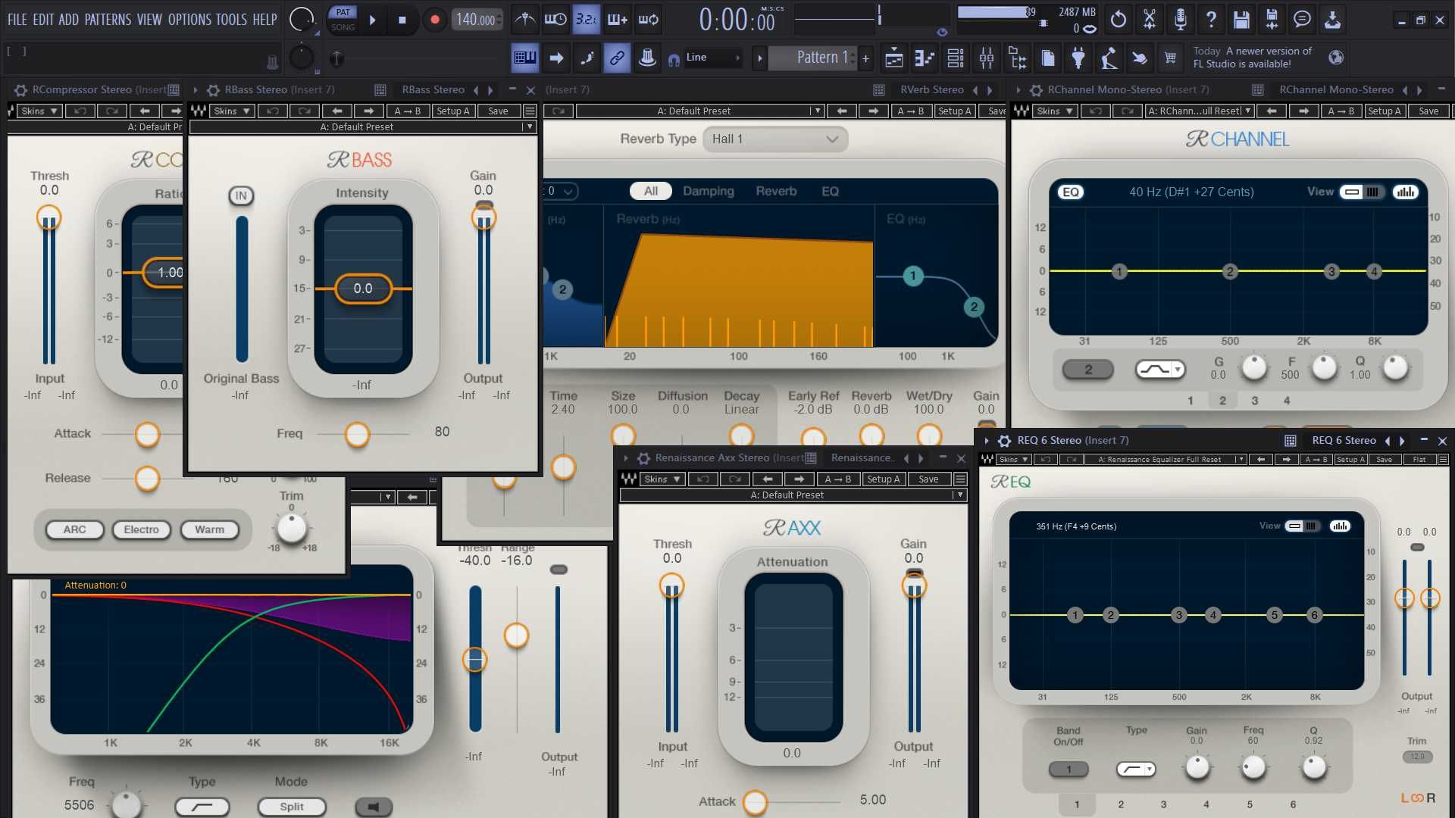This screenshot has height=818, width=1455.
Task: Open undo history icon
Action: tap(1119, 20)
